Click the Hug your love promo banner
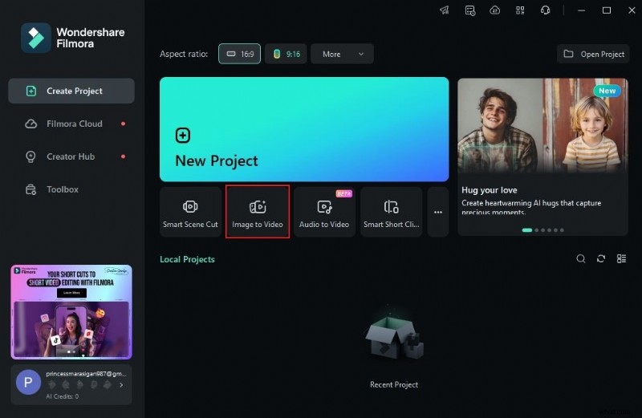Viewport: 642px width, 418px height. pos(542,156)
